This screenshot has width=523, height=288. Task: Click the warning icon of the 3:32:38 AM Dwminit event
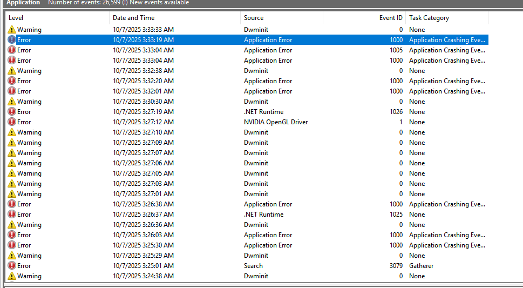(x=12, y=71)
